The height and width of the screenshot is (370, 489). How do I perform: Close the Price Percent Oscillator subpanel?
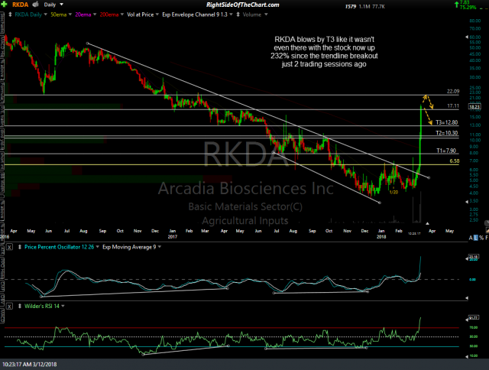10,247
